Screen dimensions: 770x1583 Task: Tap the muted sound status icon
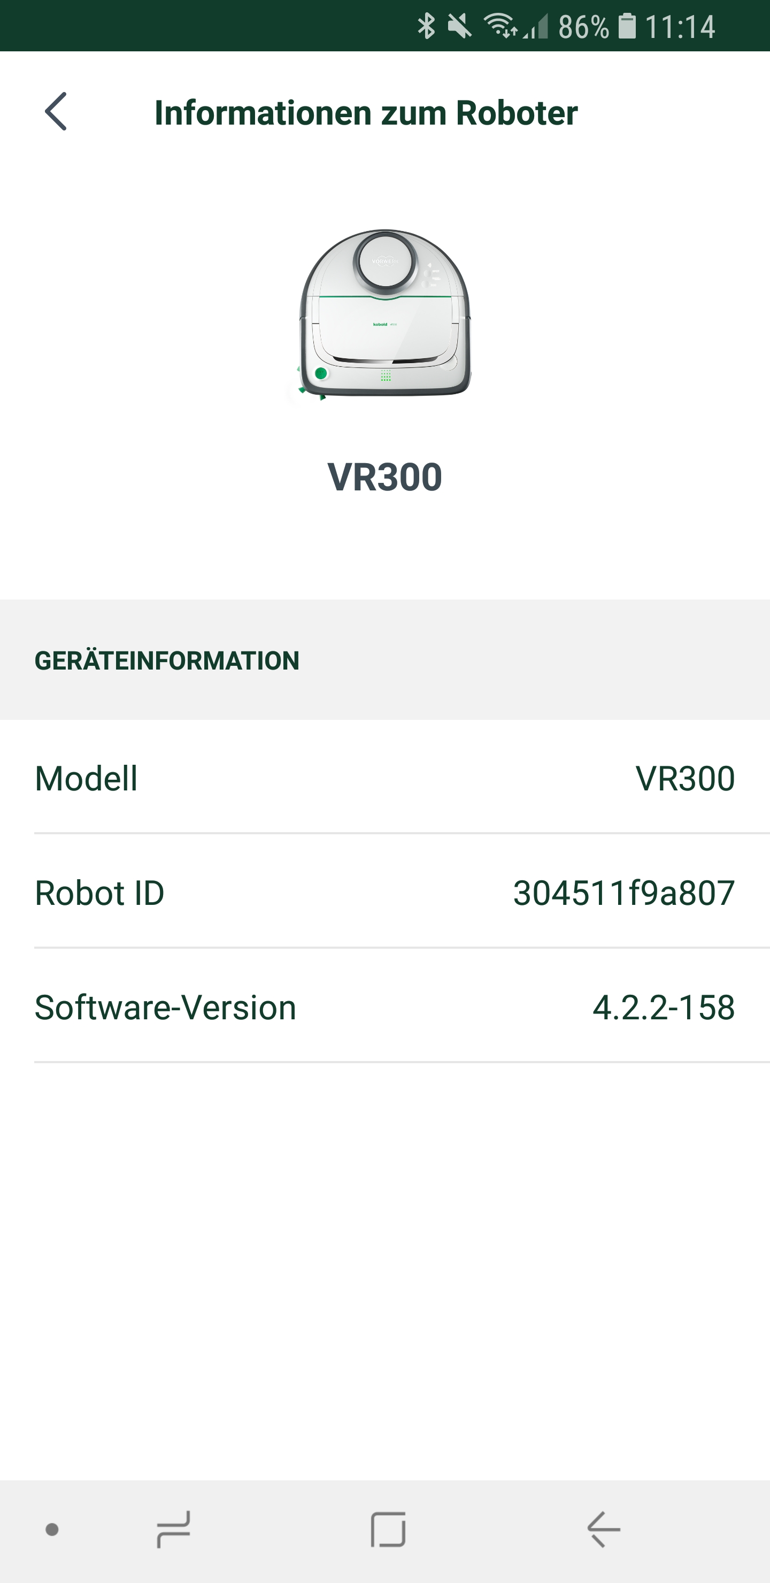pos(459,26)
